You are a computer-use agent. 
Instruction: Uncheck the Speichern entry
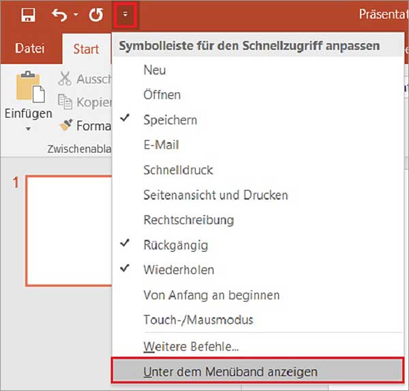[x=258, y=120]
